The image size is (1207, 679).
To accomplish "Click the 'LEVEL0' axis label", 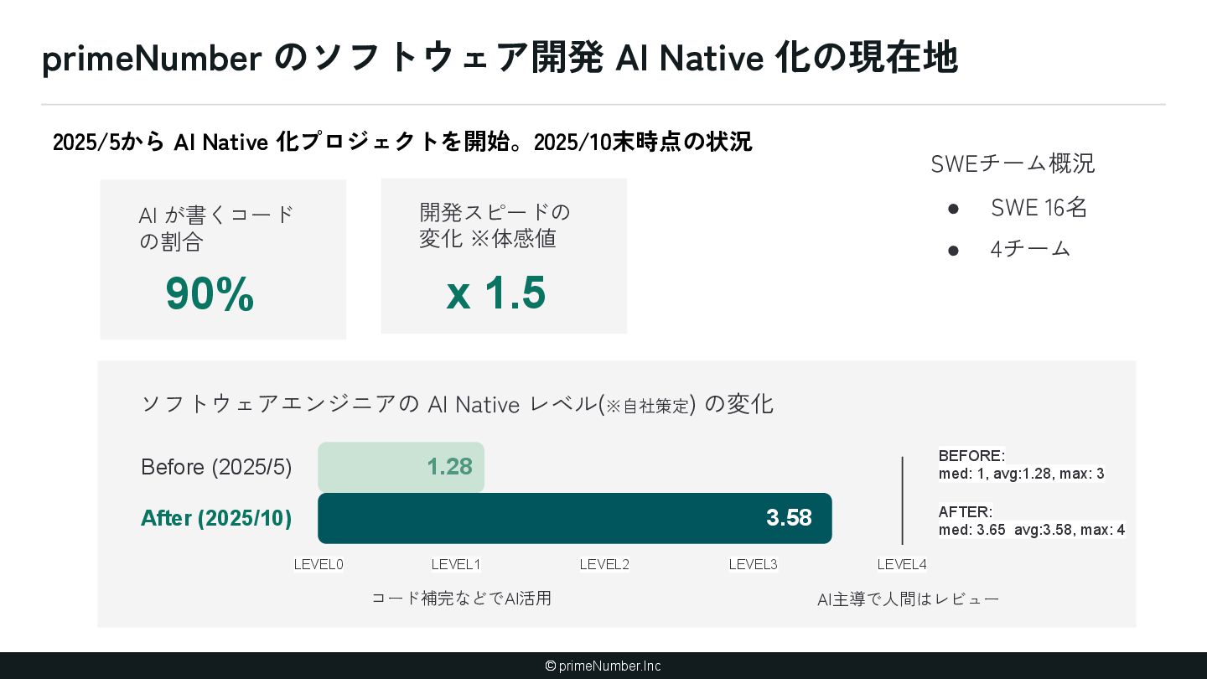I will (319, 564).
